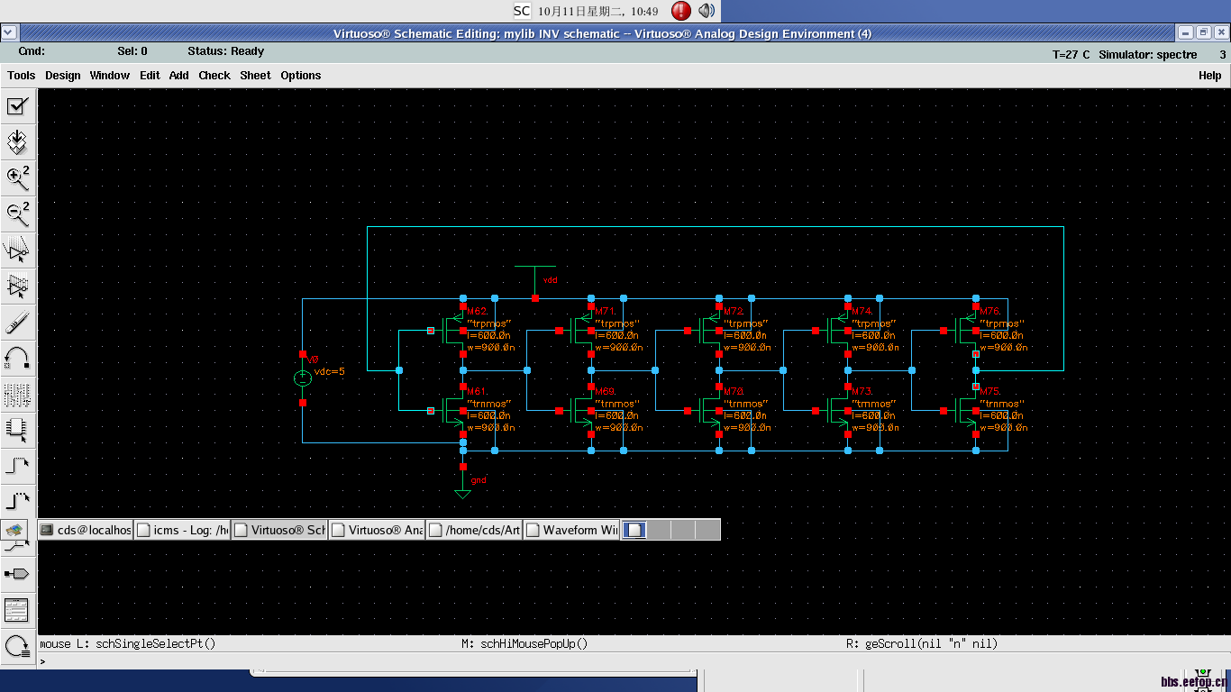The width and height of the screenshot is (1231, 692).
Task: Open the Help menu
Action: click(x=1209, y=76)
